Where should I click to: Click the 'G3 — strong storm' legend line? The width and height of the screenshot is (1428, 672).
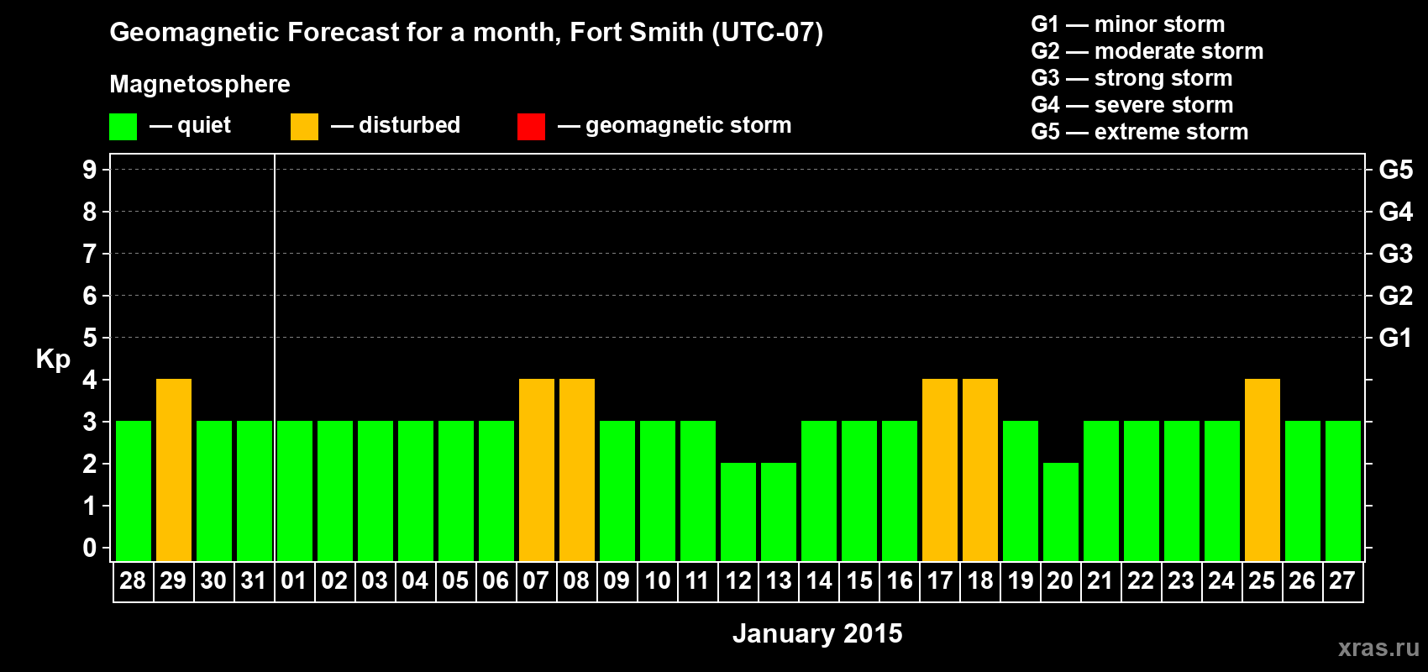point(1131,78)
